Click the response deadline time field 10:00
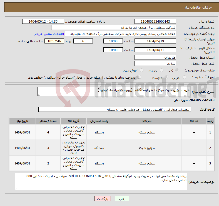 tap(113, 41)
